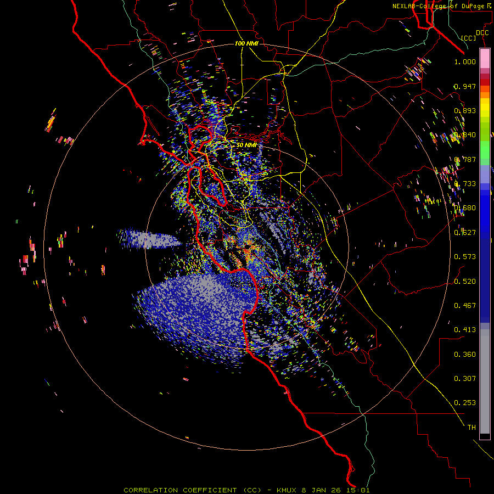Click the 50 NMI range ring label
This screenshot has height=494, width=494.
[x=246, y=145]
